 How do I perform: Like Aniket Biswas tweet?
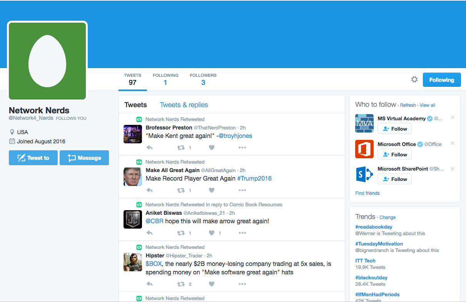212,233
